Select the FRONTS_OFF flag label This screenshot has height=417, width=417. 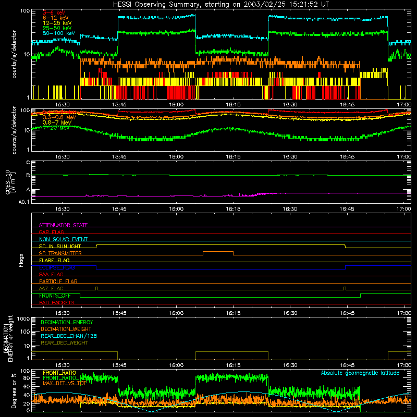point(55,296)
